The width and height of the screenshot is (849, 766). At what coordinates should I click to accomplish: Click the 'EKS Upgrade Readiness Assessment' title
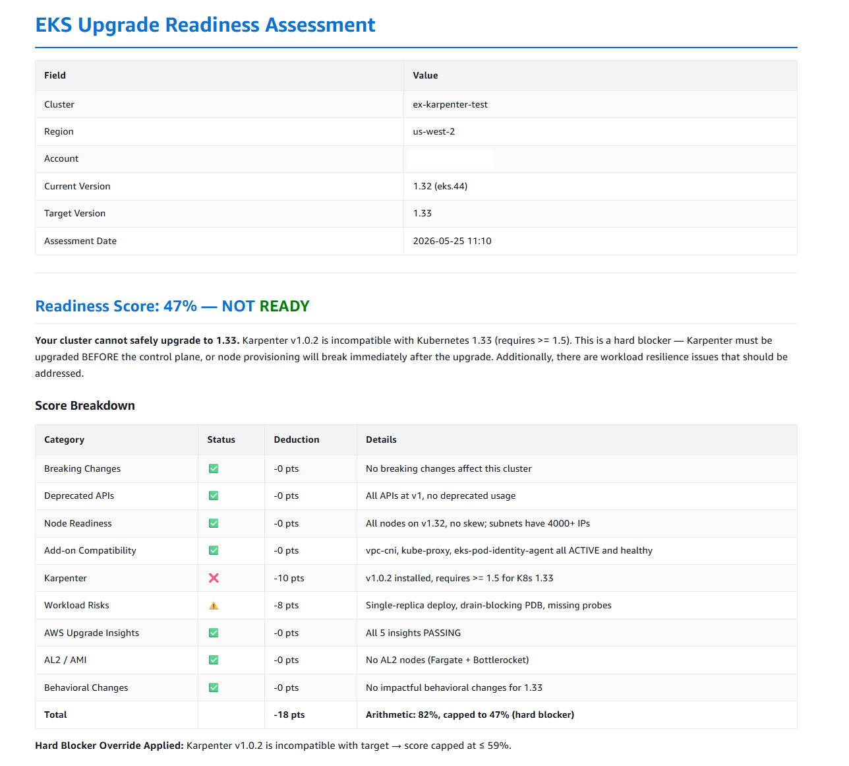click(x=205, y=25)
